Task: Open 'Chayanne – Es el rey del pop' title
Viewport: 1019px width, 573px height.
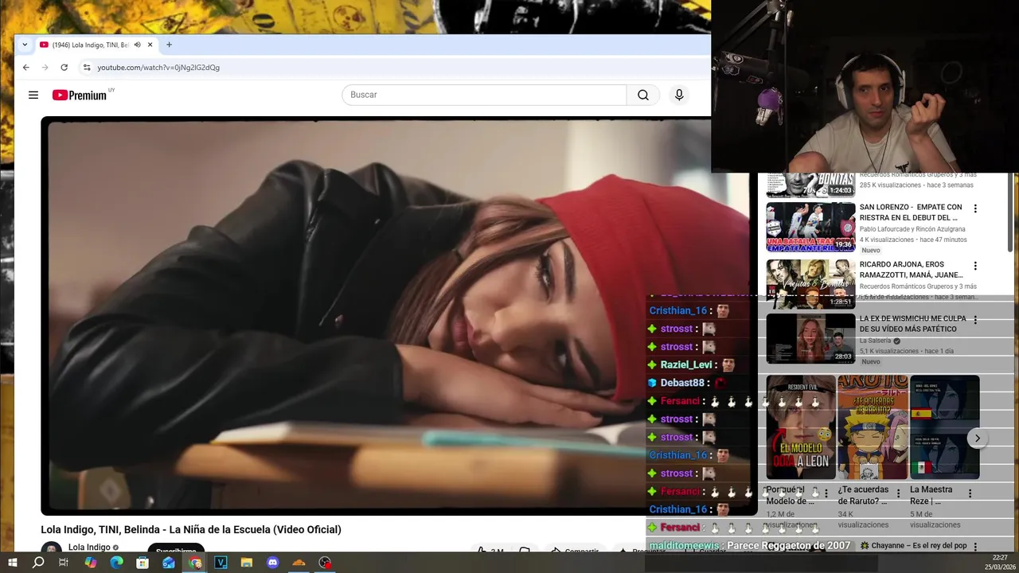Action: click(x=913, y=546)
